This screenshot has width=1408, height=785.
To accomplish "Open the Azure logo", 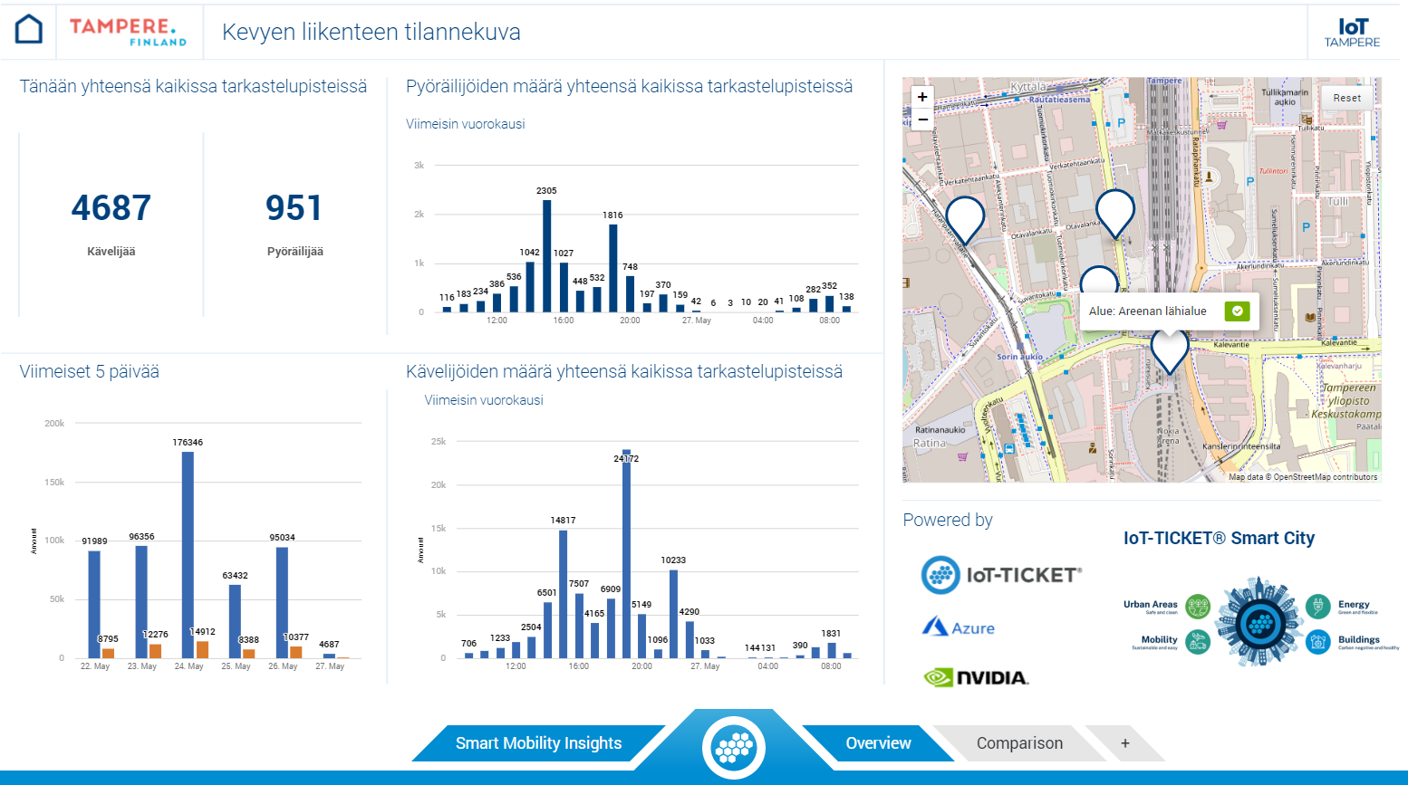I will pos(958,627).
